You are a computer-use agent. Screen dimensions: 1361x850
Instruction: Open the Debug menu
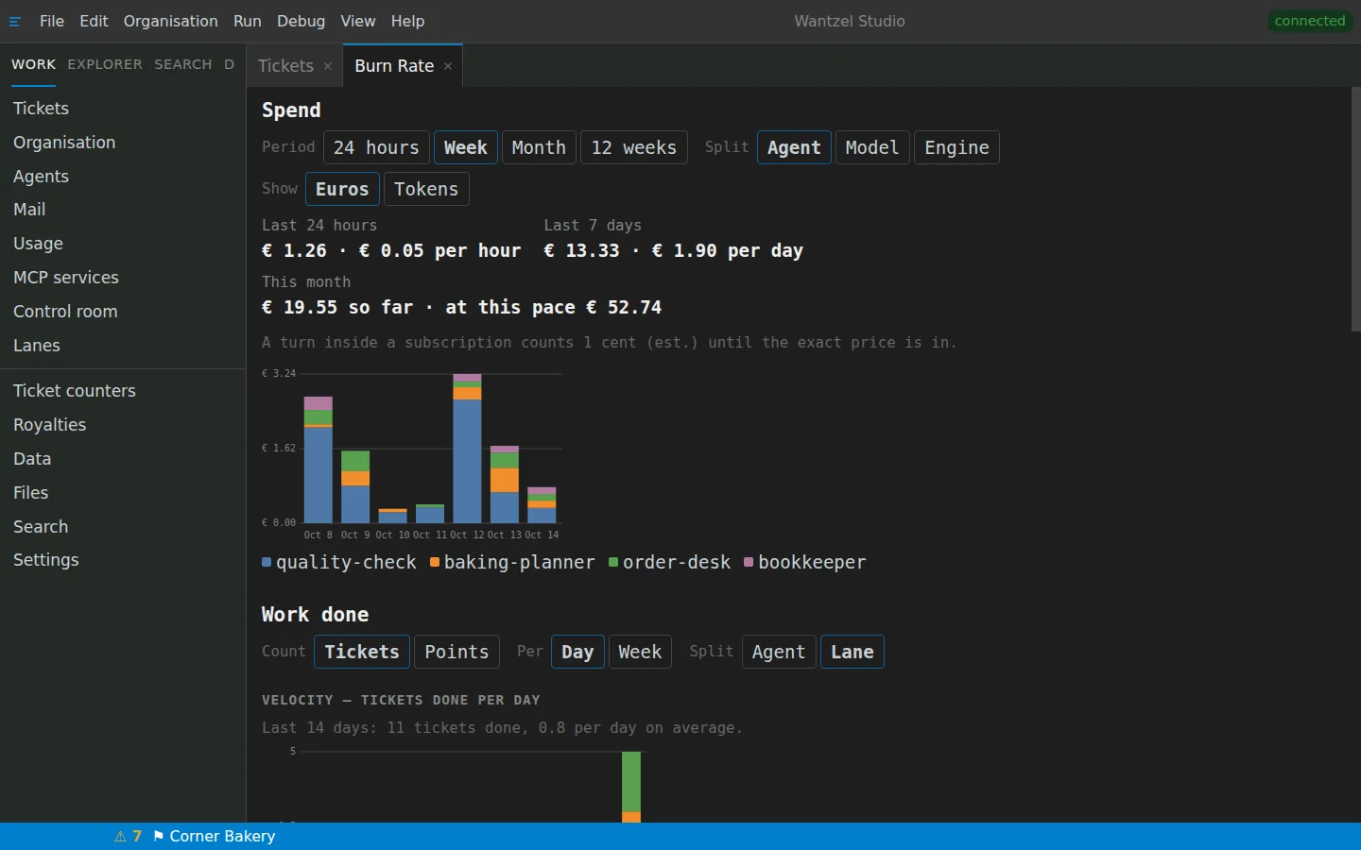pos(301,21)
